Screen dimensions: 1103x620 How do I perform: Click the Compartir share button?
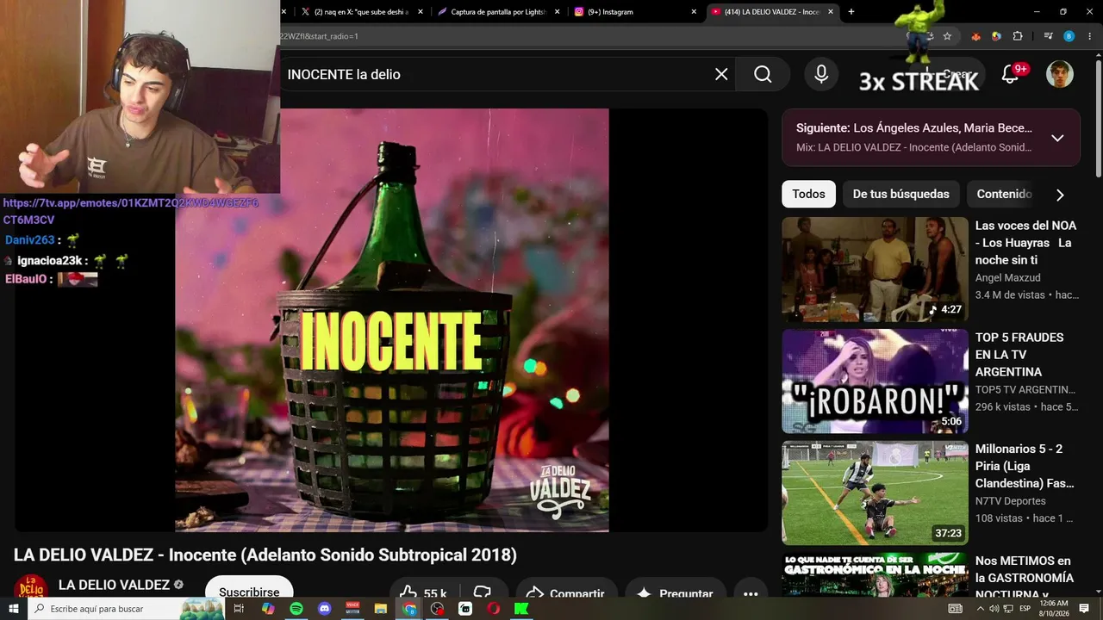click(566, 594)
